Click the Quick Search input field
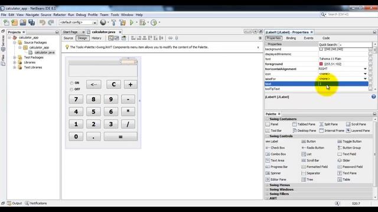This screenshot has width=378, height=212. [x=356, y=45]
